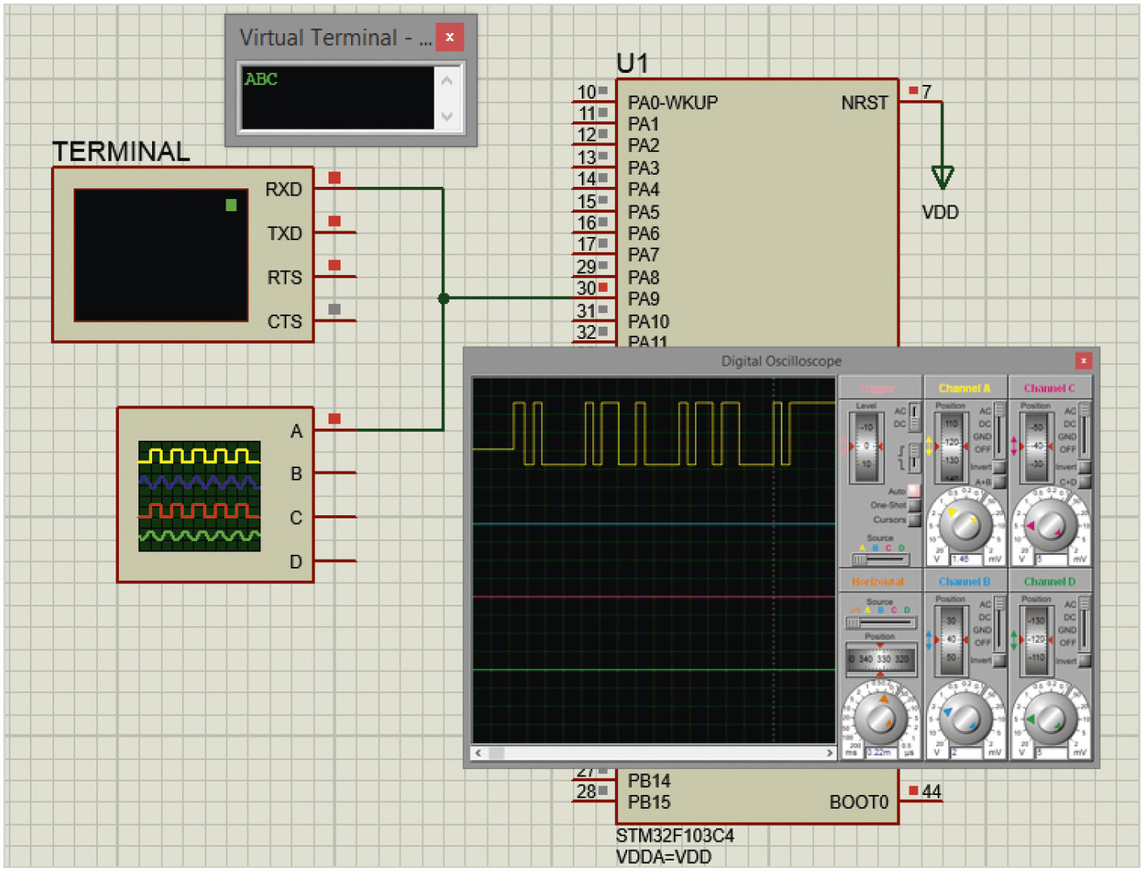Click the Channel A volts-per-division knob

(964, 525)
